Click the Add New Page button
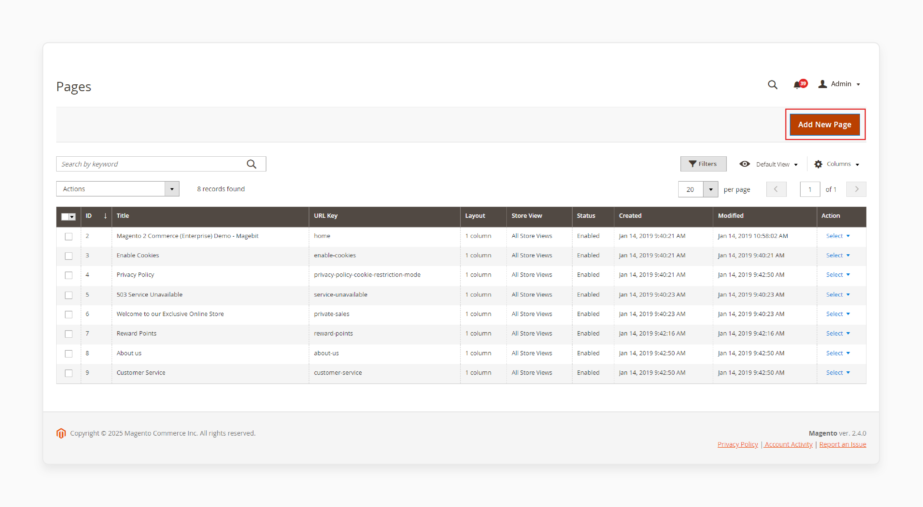The height and width of the screenshot is (507, 923). point(826,124)
